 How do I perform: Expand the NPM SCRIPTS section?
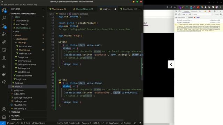17,119
